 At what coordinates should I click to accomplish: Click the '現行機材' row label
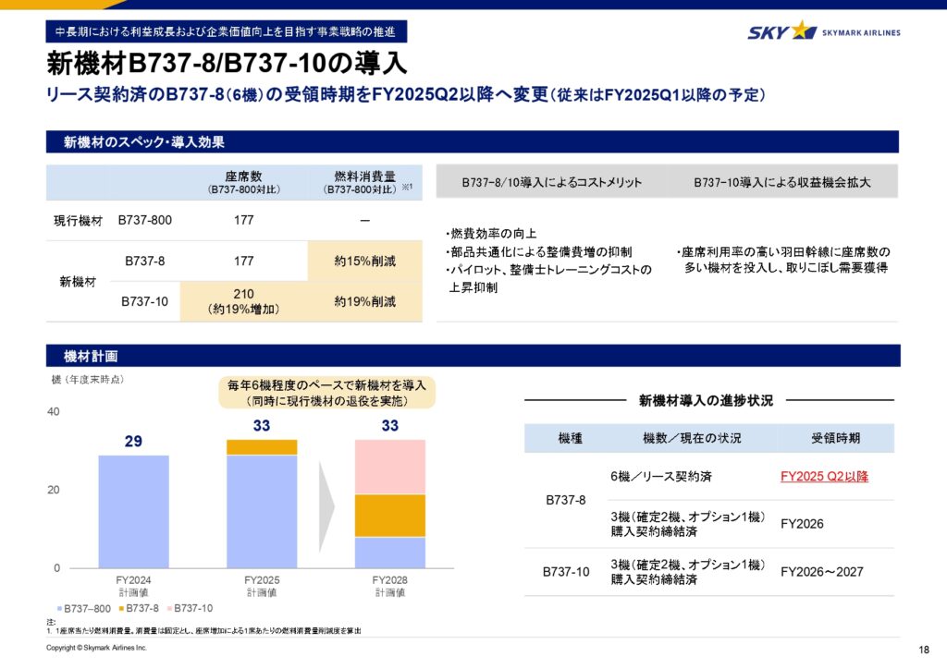[x=78, y=221]
